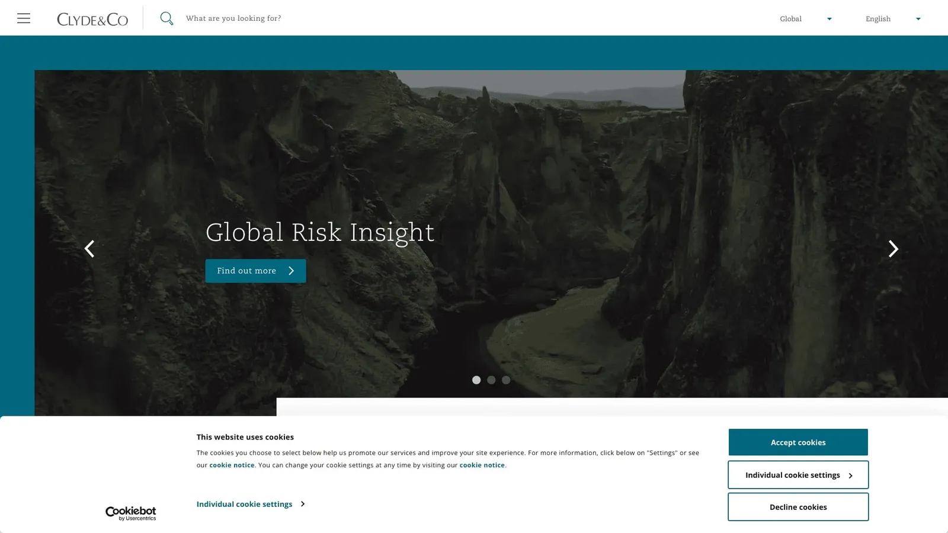Click the Global Risk Insight headline
Image resolution: width=948 pixels, height=533 pixels.
(x=320, y=232)
